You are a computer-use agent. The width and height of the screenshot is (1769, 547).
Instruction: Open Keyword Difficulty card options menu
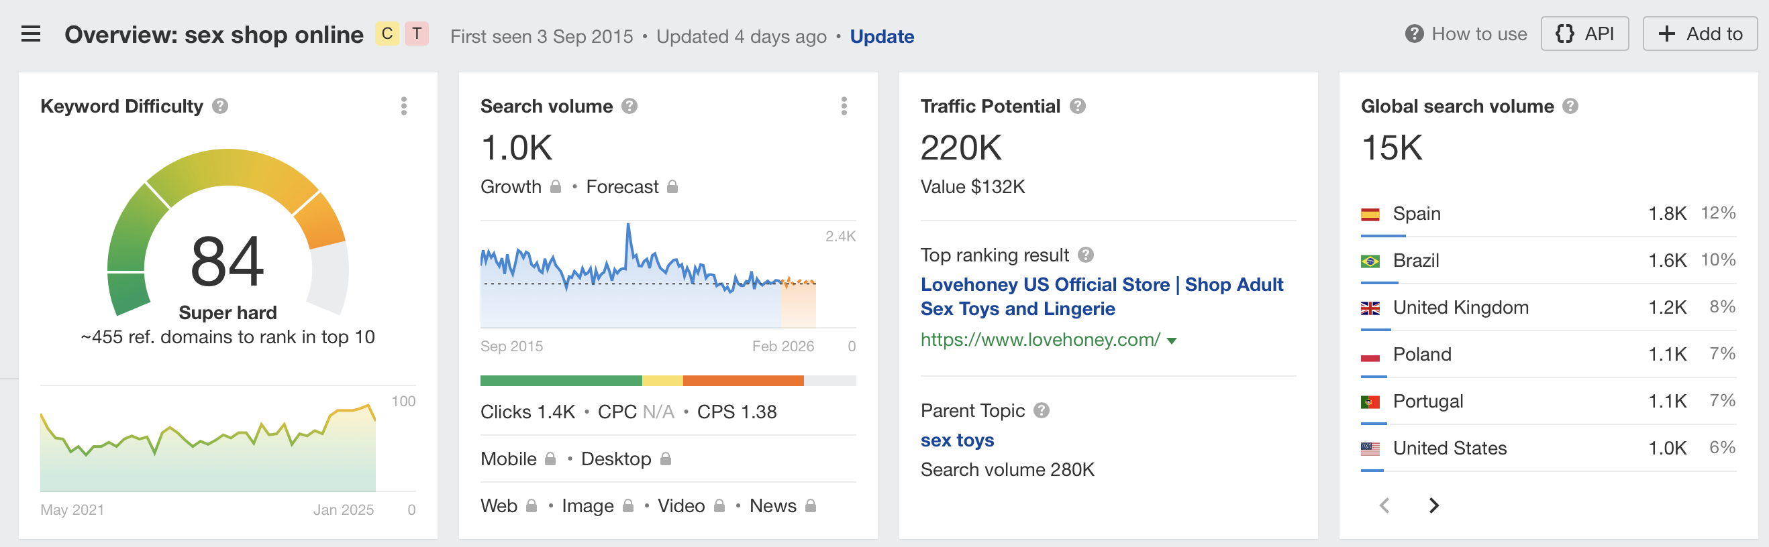(x=404, y=107)
